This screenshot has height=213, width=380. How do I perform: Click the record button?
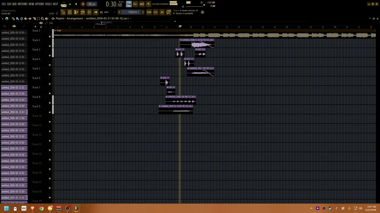[83, 4]
